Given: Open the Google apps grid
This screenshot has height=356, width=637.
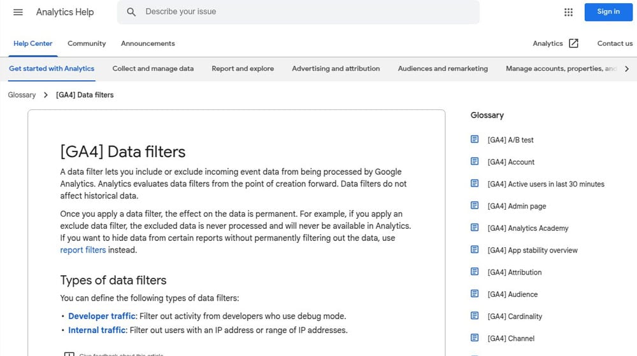Looking at the screenshot, I should (x=568, y=12).
